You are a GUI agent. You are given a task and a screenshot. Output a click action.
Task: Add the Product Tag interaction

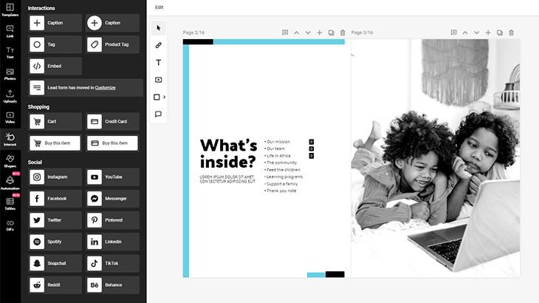coord(113,44)
